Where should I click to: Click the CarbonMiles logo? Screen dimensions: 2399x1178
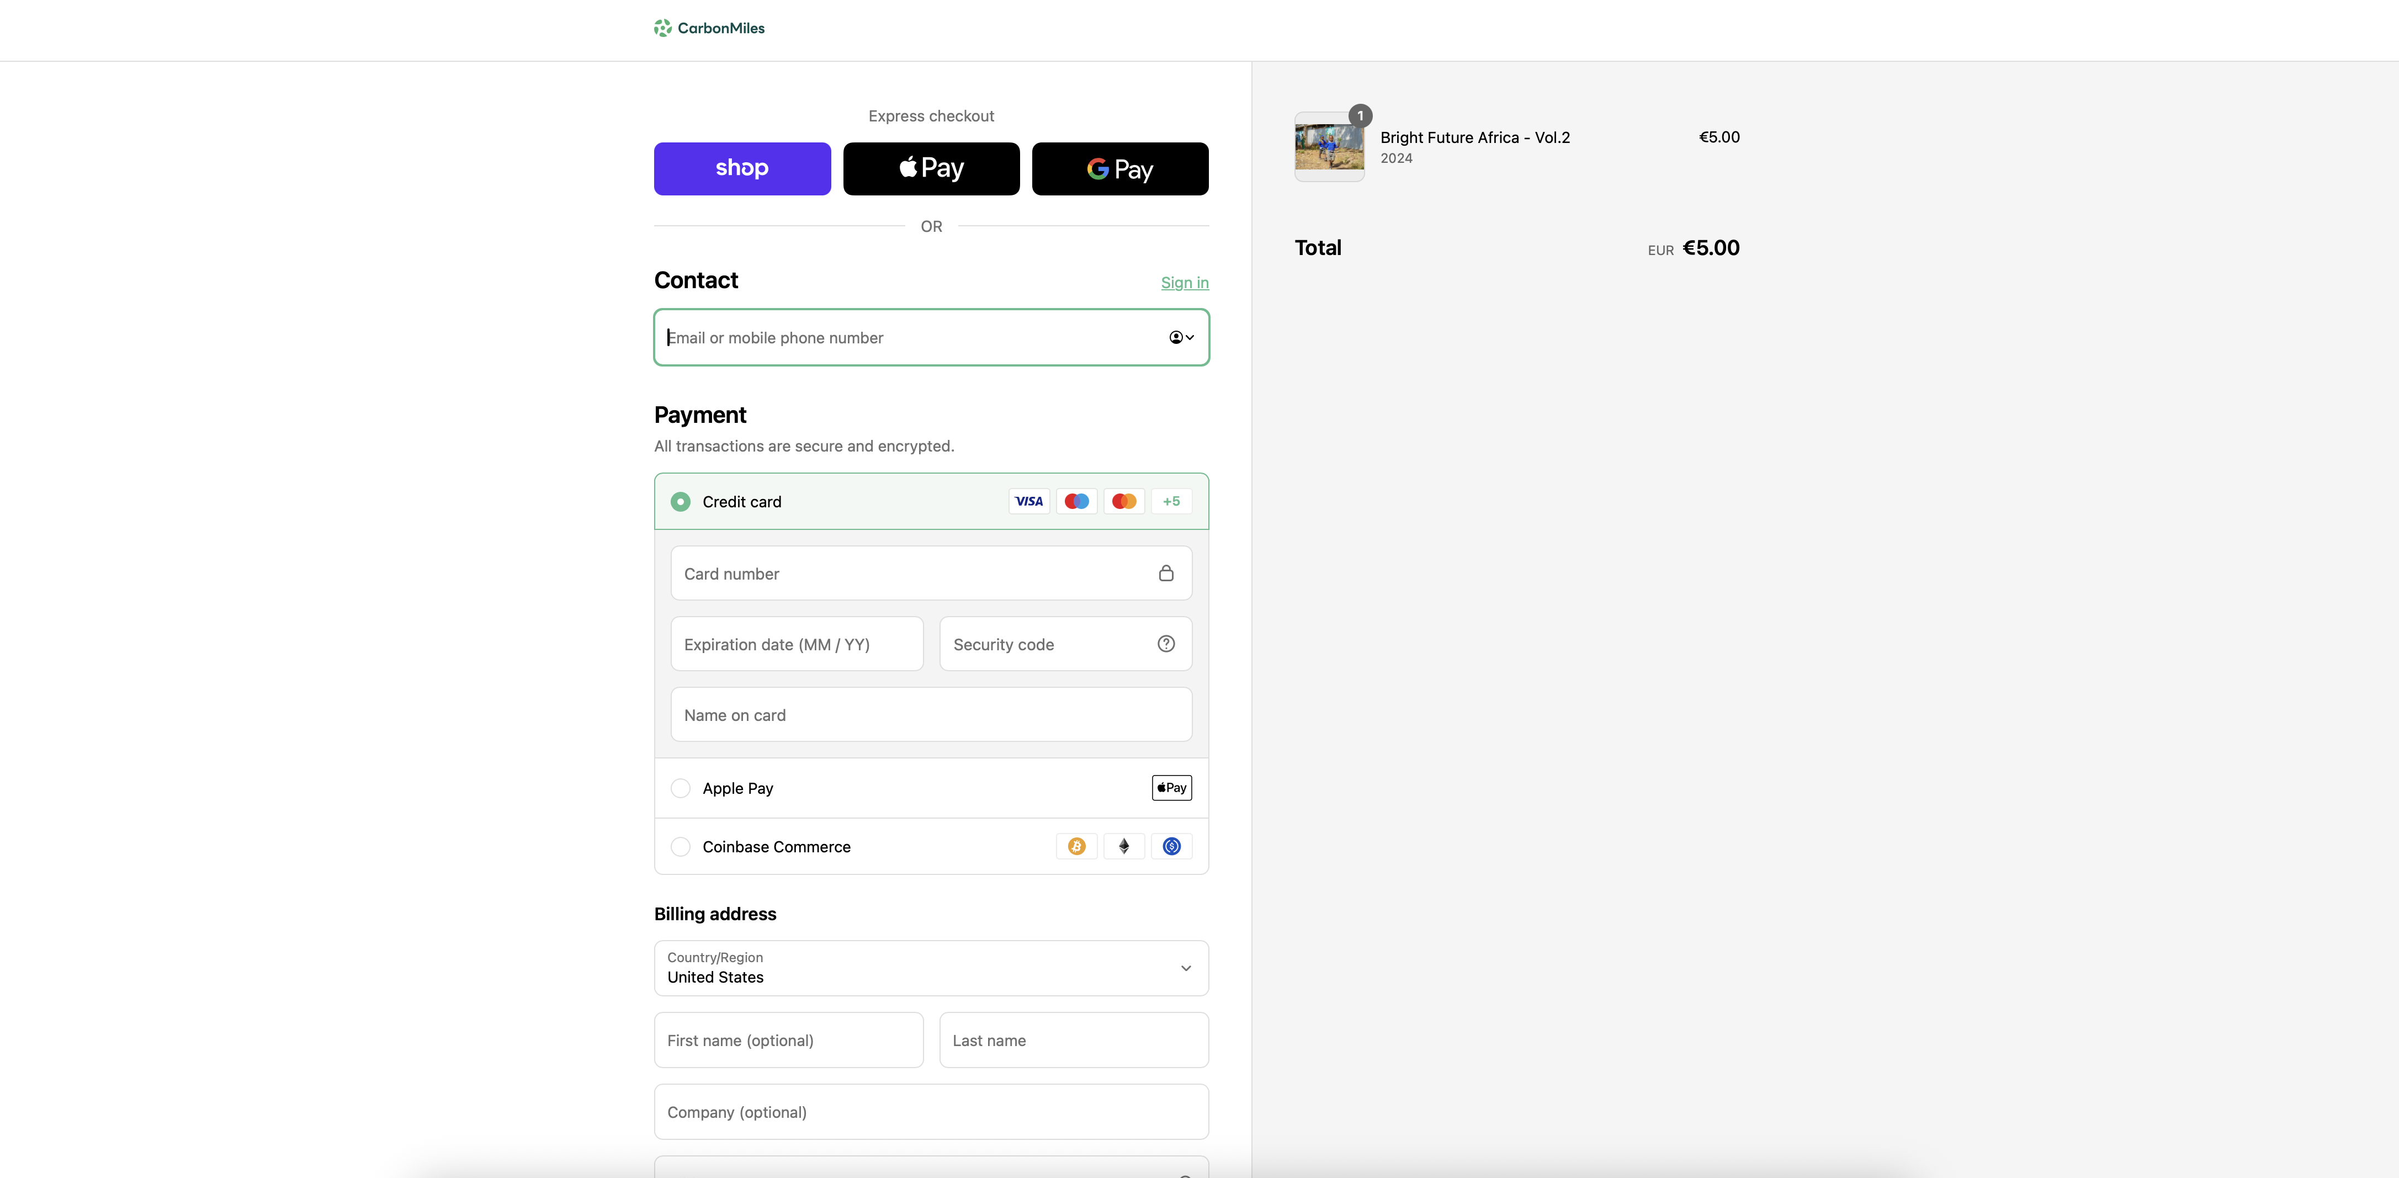point(709,28)
